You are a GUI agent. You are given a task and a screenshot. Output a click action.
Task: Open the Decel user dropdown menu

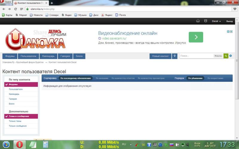216,21
